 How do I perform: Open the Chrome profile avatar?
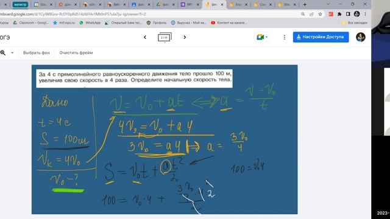pyautogui.click(x=356, y=14)
